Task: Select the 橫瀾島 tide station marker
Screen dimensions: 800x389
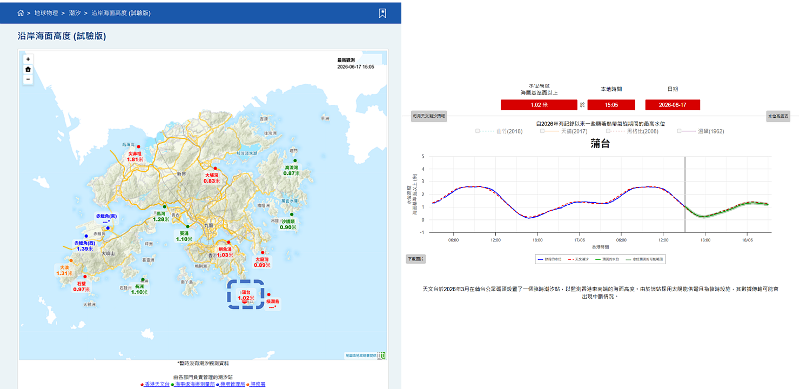Action: (x=269, y=294)
